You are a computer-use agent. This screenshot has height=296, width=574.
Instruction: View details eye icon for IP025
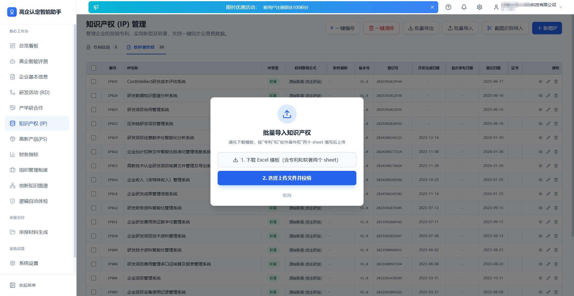click(x=541, y=82)
